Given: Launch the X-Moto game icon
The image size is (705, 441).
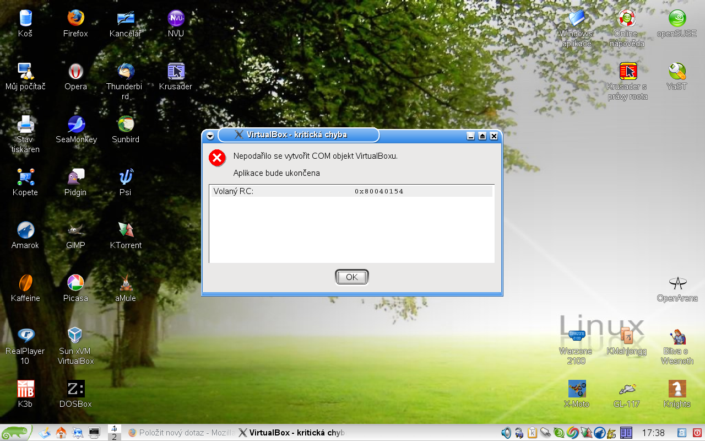Looking at the screenshot, I should coord(577,394).
